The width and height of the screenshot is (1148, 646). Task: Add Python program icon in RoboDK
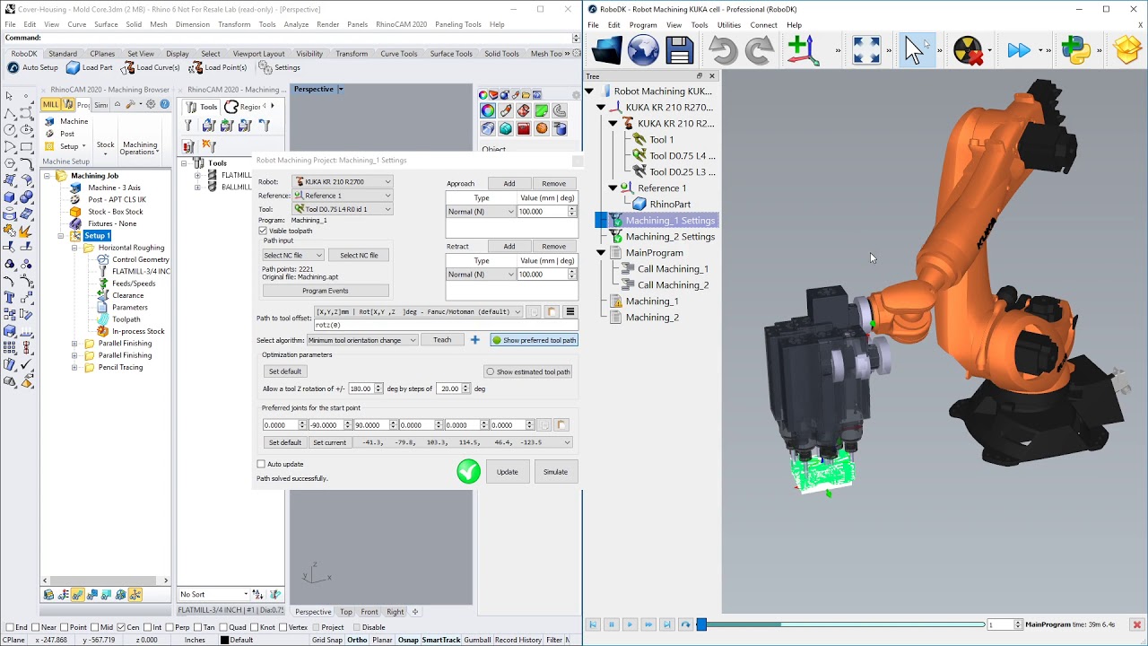[x=1075, y=50]
